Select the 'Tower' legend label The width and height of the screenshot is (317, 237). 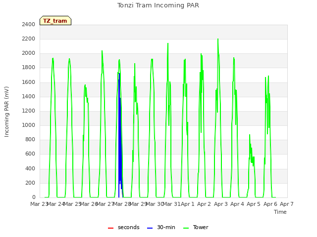[201, 227]
